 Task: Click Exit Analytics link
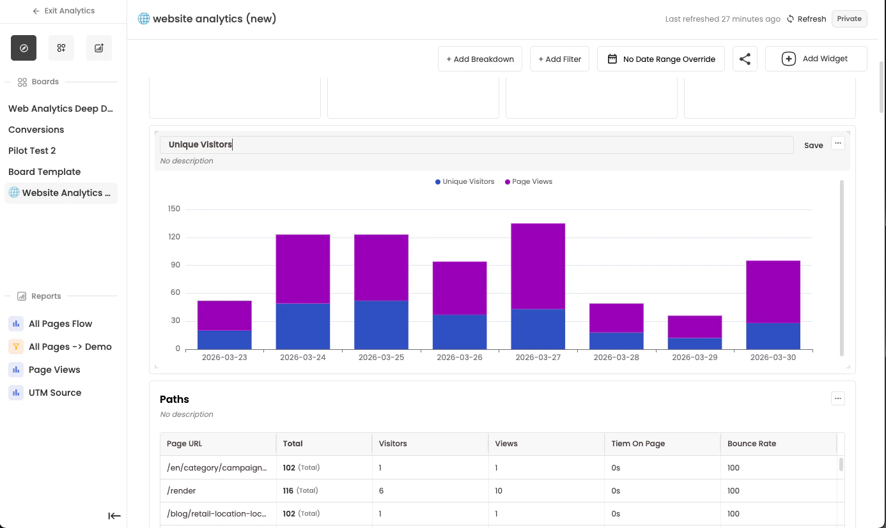[x=63, y=11]
